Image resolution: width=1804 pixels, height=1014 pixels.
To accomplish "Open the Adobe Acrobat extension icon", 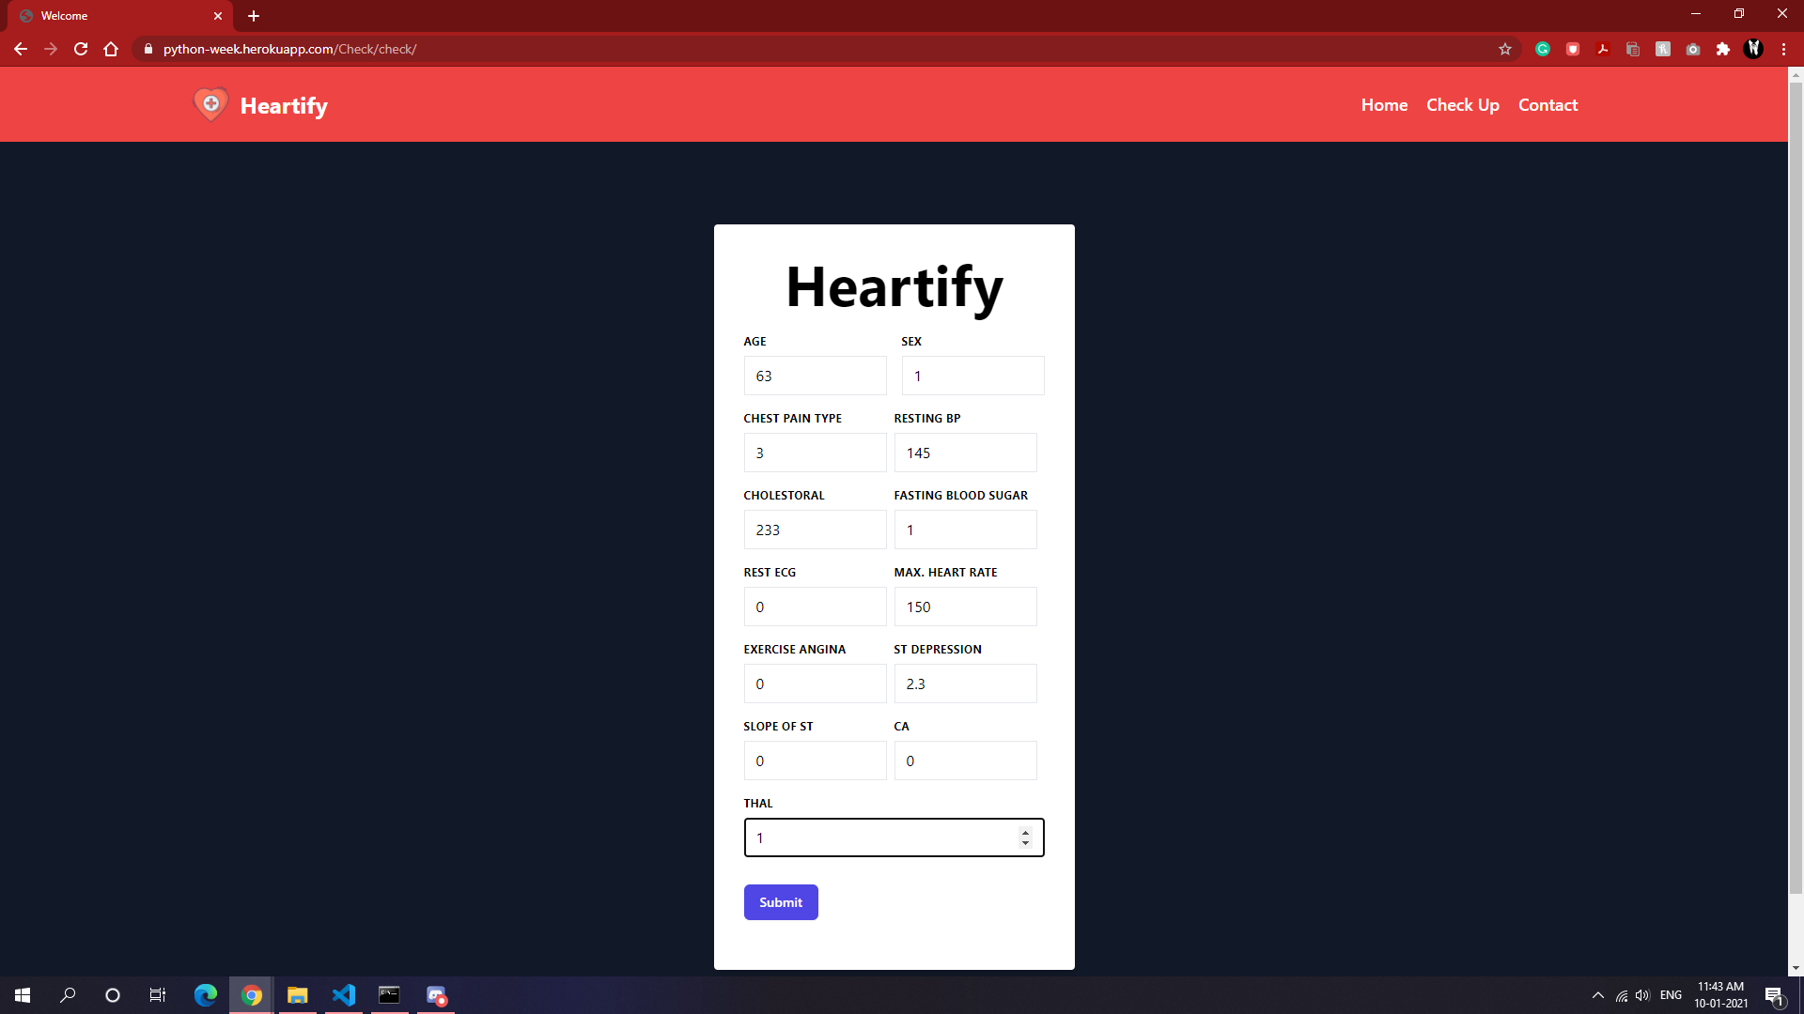I will tap(1603, 49).
